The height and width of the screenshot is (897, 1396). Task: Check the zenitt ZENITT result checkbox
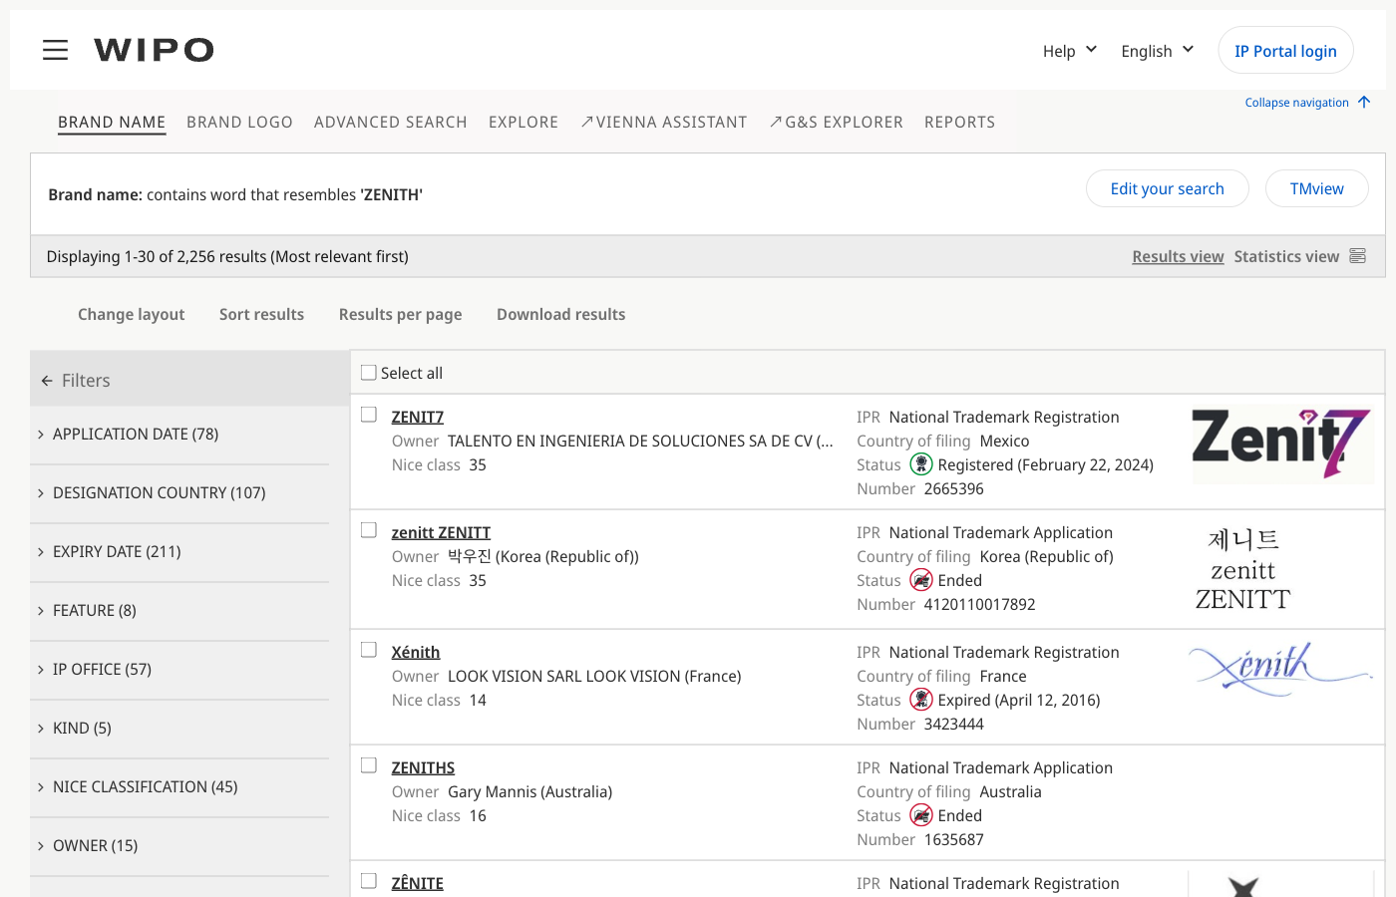tap(369, 530)
